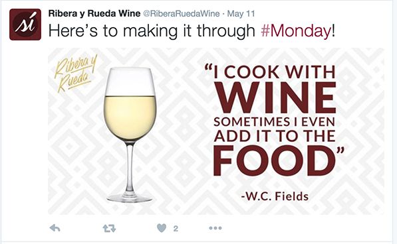Like the tweet with the heart icon

pos(162,228)
